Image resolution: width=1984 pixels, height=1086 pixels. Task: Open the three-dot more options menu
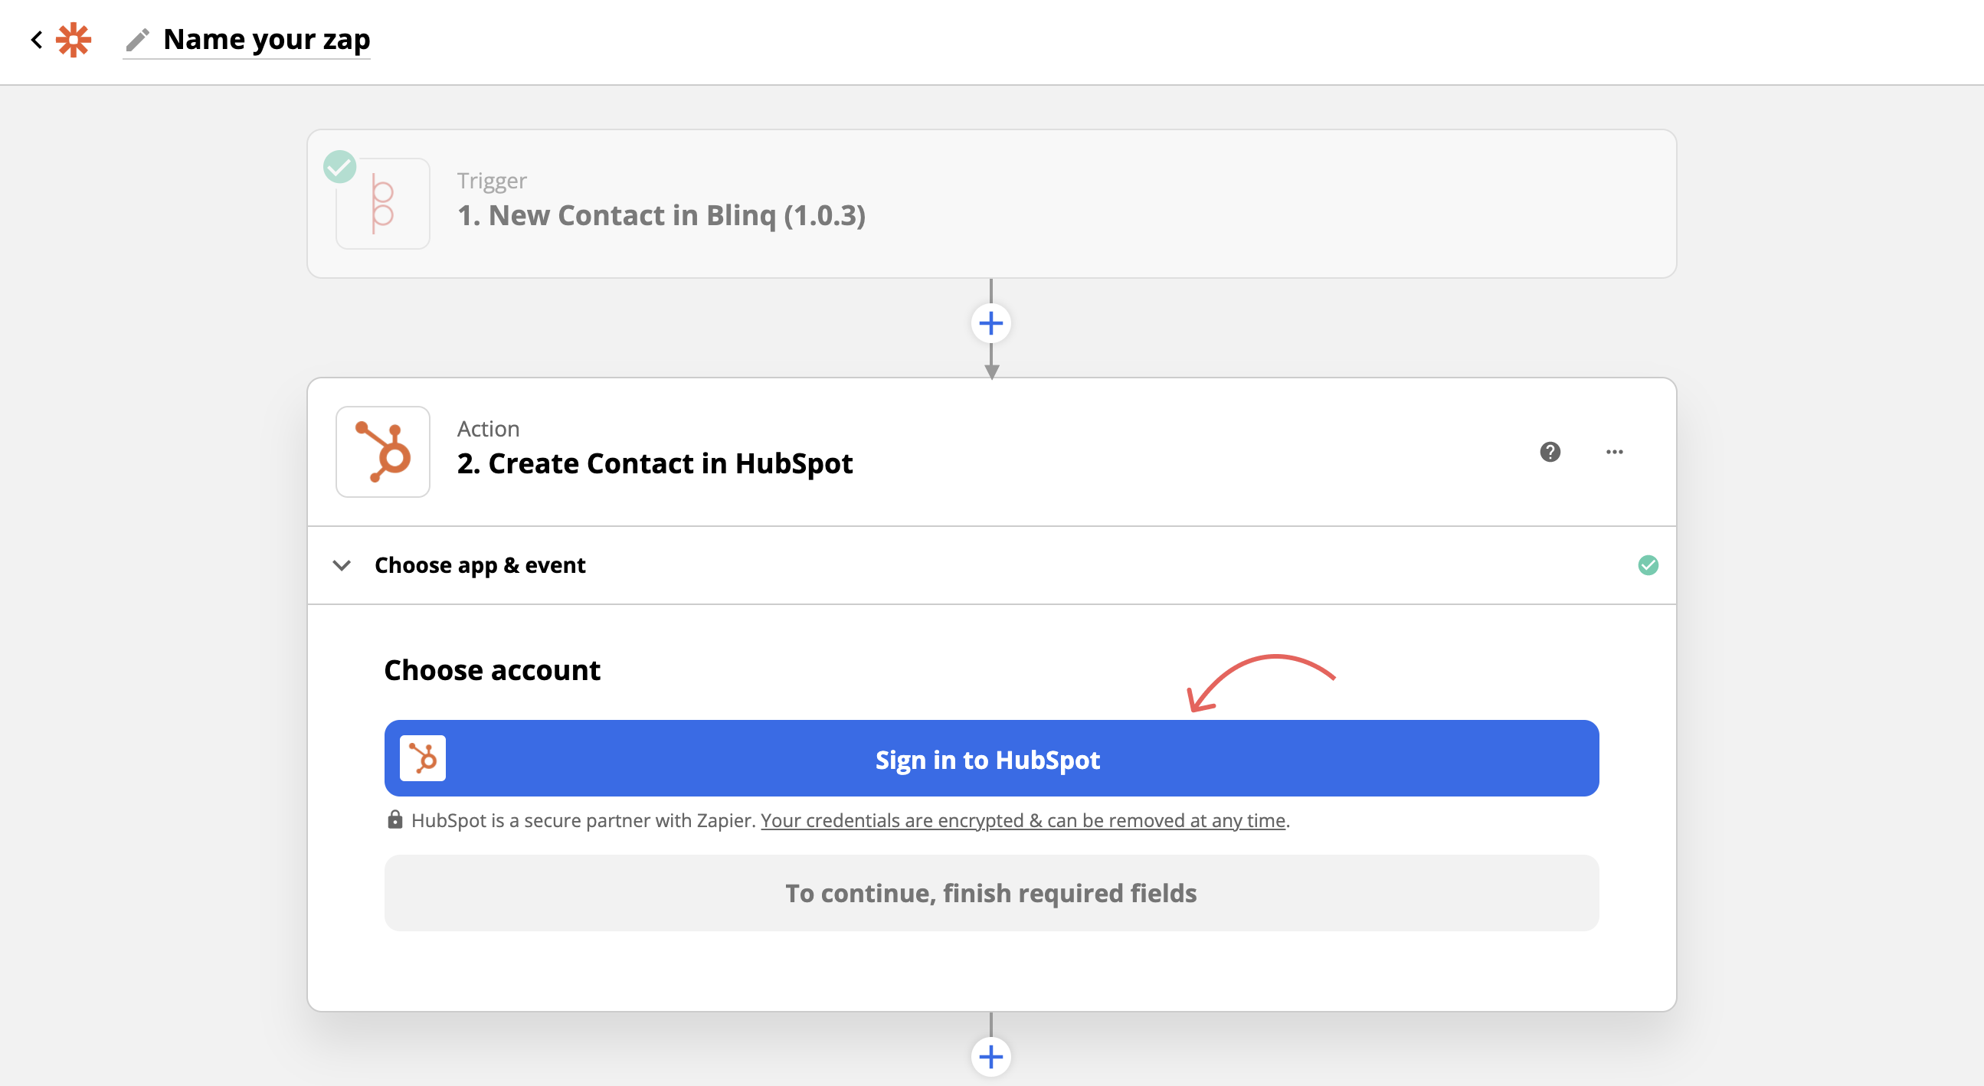[x=1614, y=452]
